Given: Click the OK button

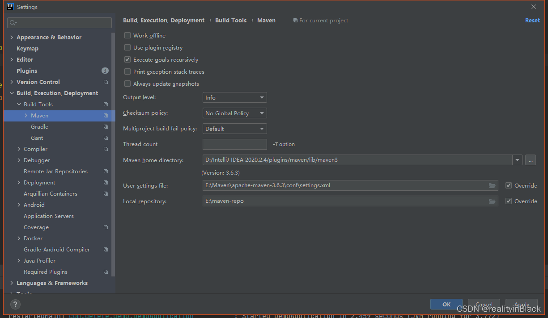Looking at the screenshot, I should click(446, 304).
